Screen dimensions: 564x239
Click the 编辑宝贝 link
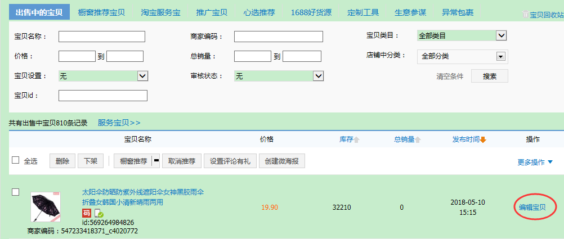click(x=532, y=207)
